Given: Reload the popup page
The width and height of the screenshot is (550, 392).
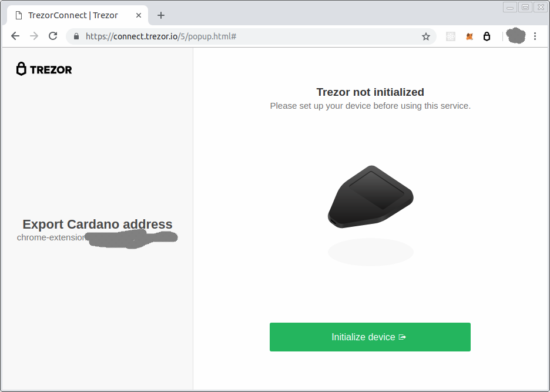Looking at the screenshot, I should [x=53, y=36].
